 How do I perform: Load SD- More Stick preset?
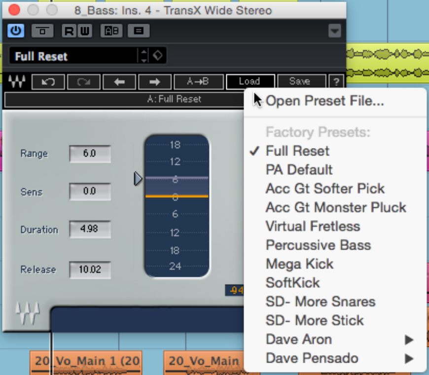[335, 321]
